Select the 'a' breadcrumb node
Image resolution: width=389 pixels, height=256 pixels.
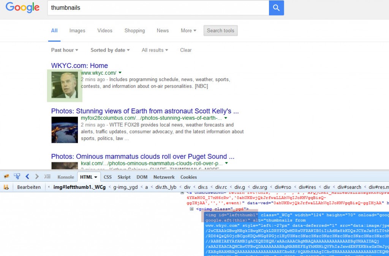(146, 187)
